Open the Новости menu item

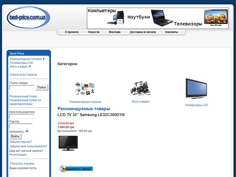tap(93, 32)
